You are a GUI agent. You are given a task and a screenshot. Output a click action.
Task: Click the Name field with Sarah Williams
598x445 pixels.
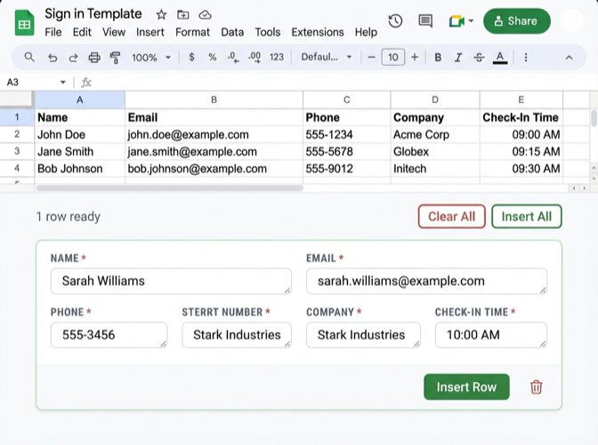point(171,282)
